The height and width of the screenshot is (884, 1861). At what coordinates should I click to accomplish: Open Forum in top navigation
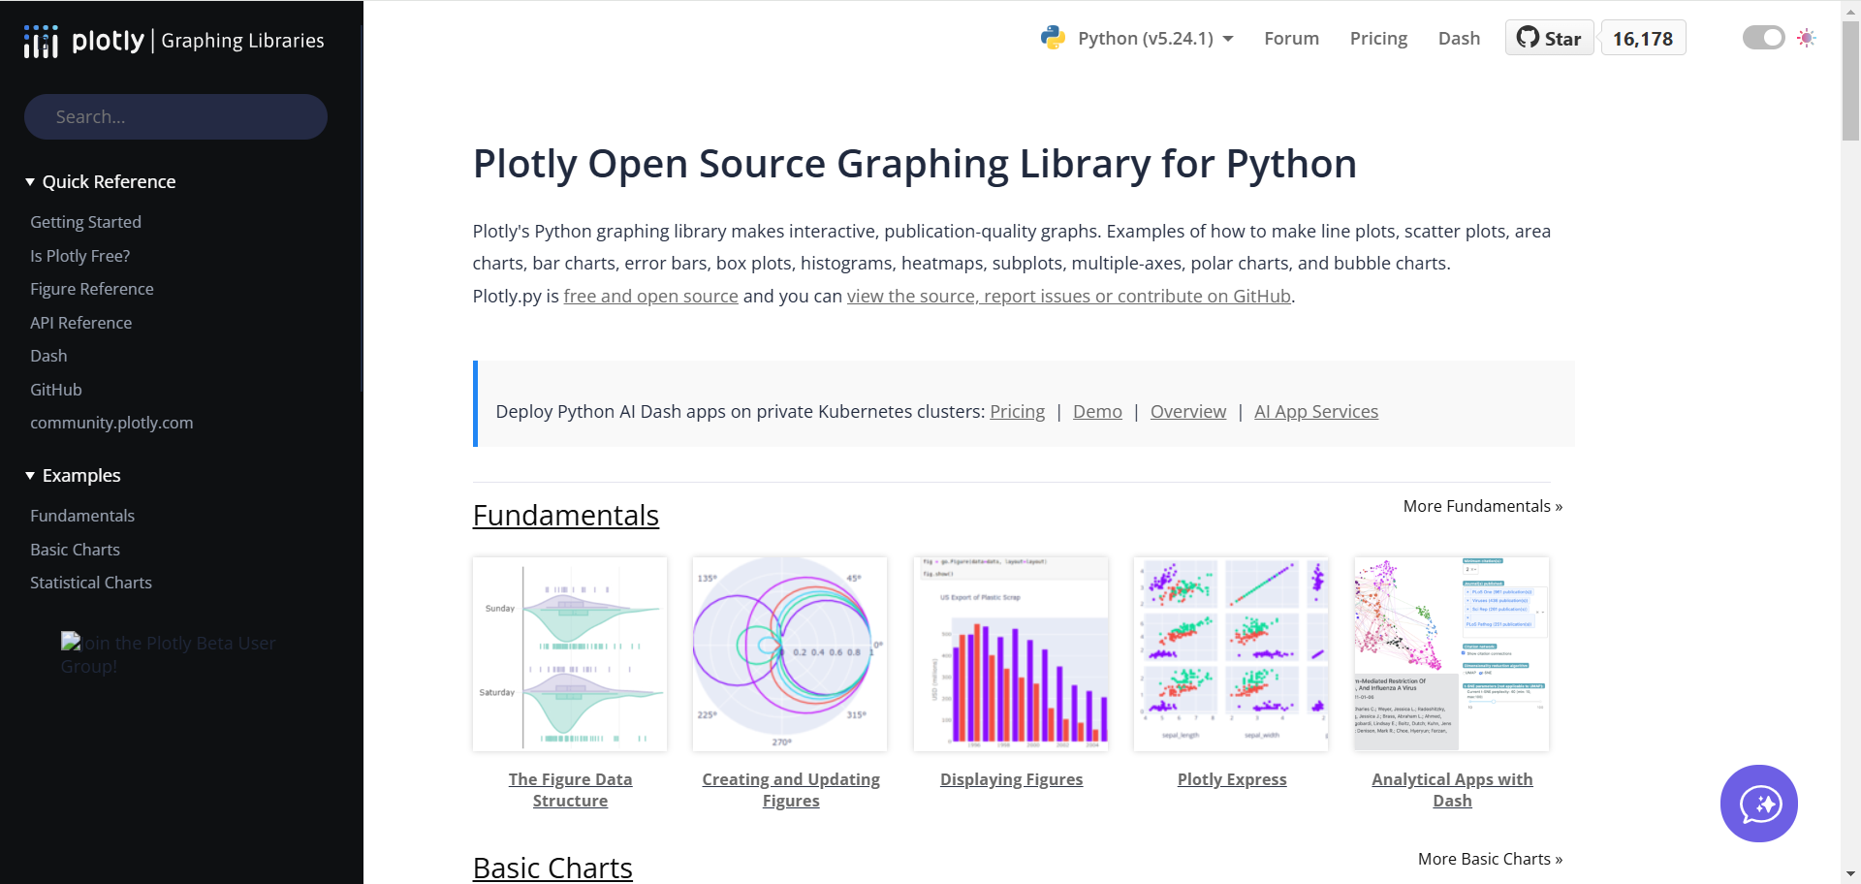(1291, 39)
